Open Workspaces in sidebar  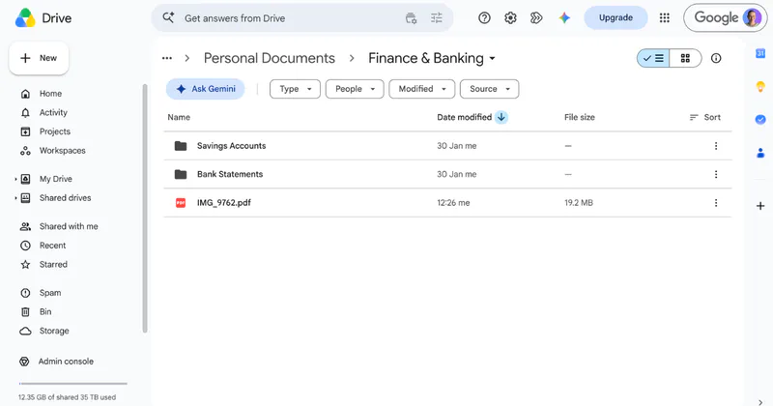click(x=62, y=151)
